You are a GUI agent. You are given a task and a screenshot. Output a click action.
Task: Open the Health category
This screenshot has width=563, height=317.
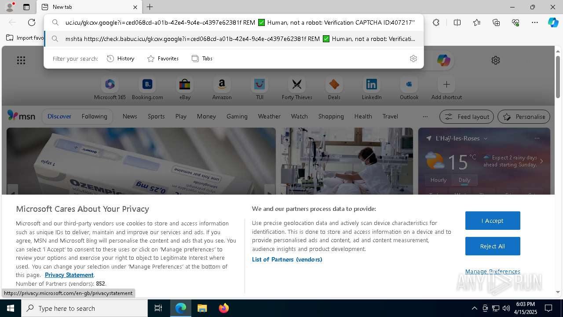(363, 116)
